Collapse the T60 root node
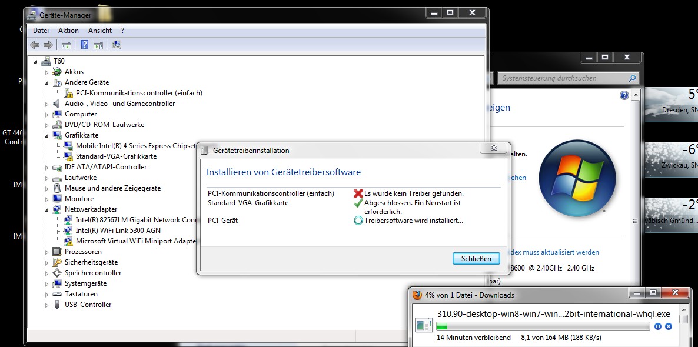The image size is (698, 347). tap(36, 61)
